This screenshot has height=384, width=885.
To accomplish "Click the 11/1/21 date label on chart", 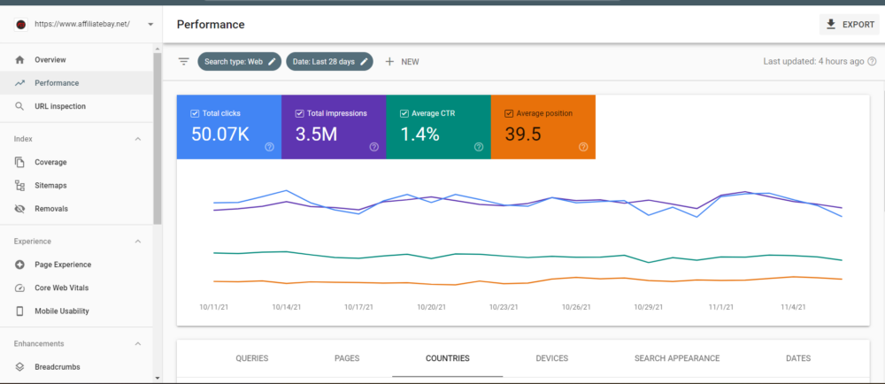I will (x=720, y=307).
